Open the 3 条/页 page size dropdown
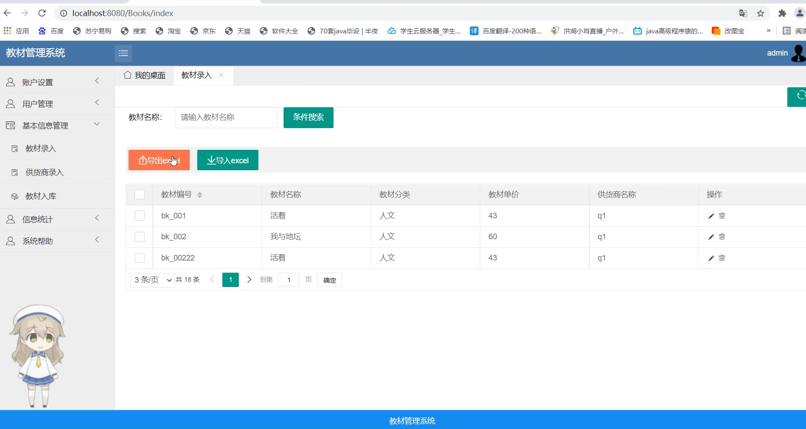The image size is (806, 429). [152, 280]
